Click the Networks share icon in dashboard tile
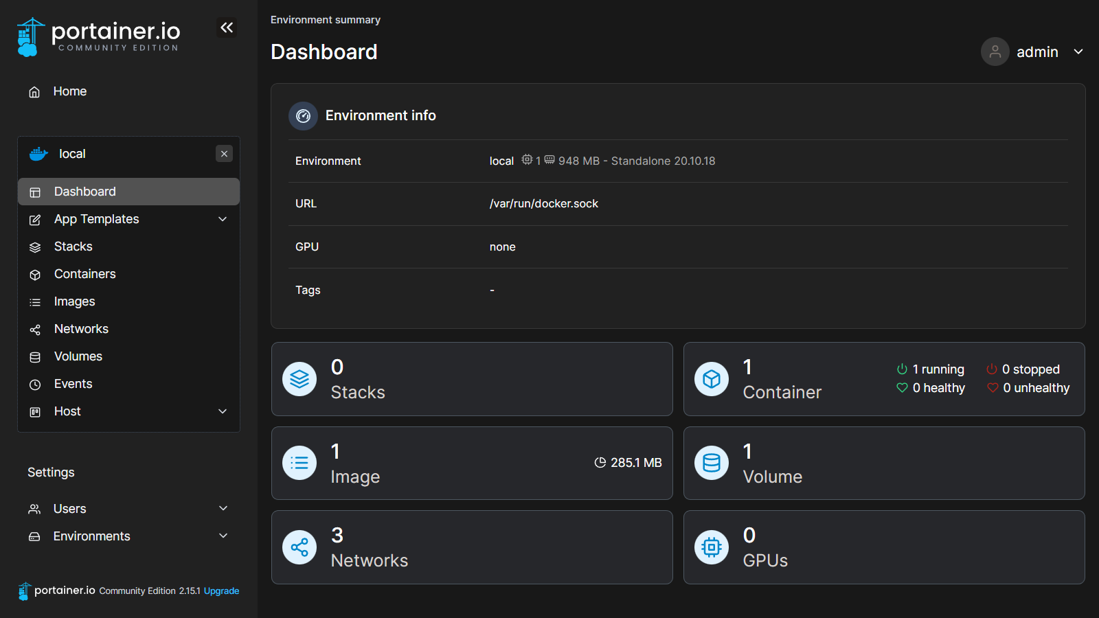Image resolution: width=1099 pixels, height=618 pixels. tap(299, 547)
